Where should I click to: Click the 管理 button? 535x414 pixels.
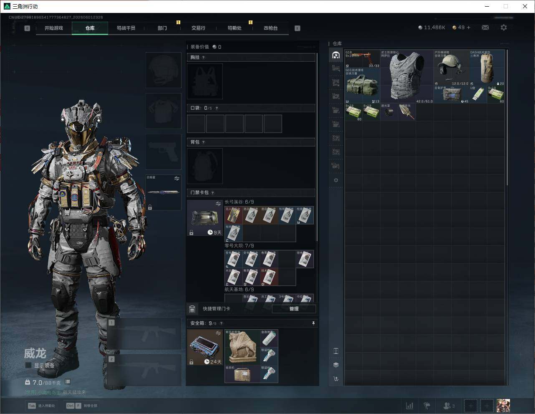[x=294, y=309]
